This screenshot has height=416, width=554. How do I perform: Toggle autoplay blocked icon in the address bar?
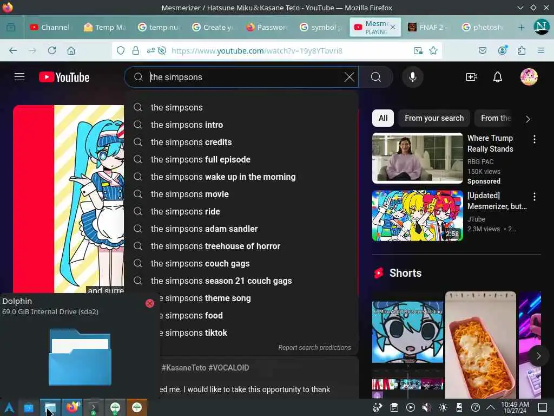(x=162, y=50)
